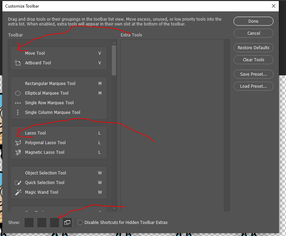Toggle the third Show option square
The height and width of the screenshot is (236, 286).
[x=54, y=223]
